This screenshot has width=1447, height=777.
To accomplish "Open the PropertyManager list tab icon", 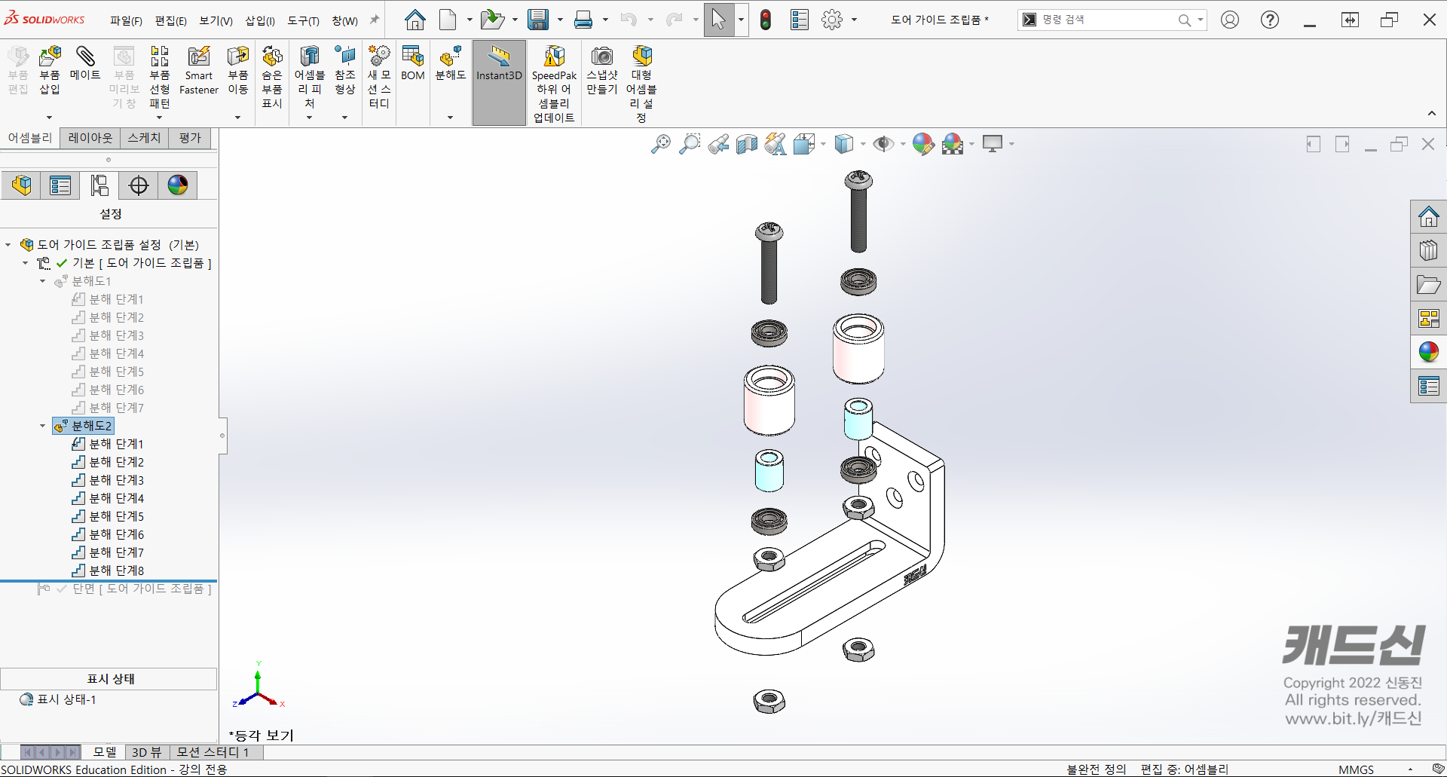I will (x=60, y=185).
